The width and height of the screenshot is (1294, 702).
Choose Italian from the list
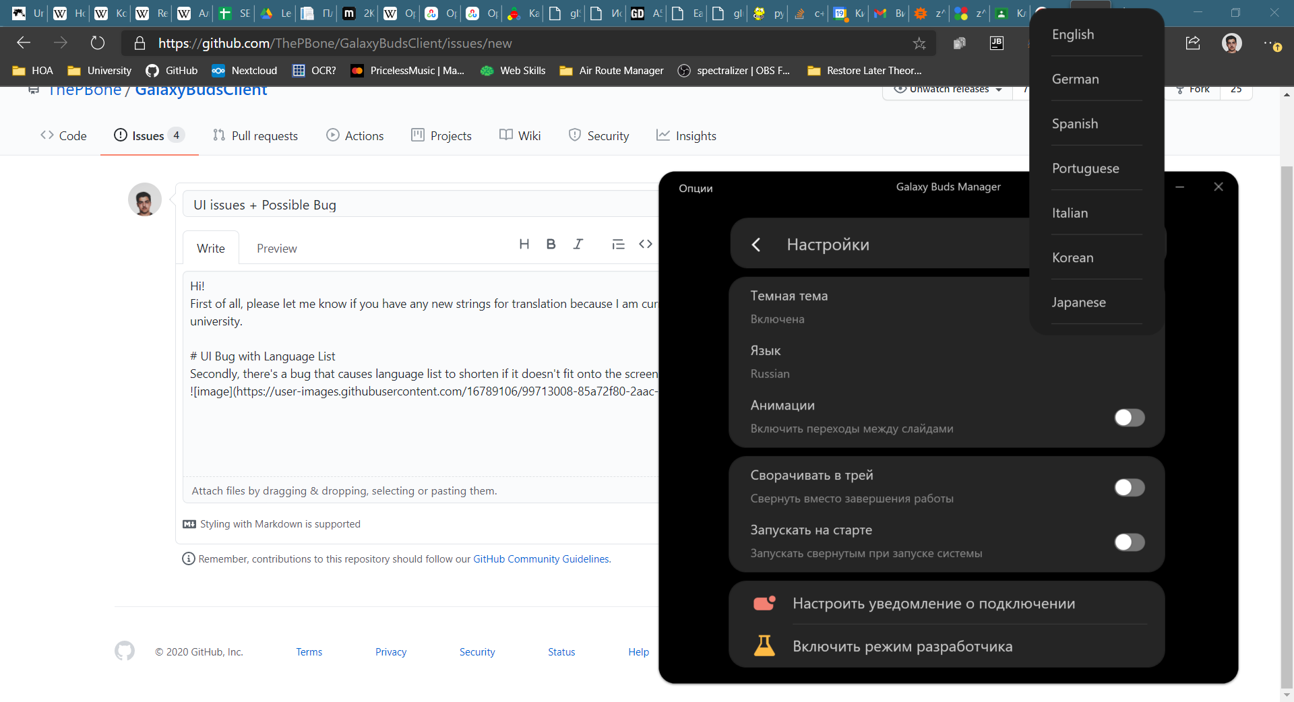coord(1097,213)
